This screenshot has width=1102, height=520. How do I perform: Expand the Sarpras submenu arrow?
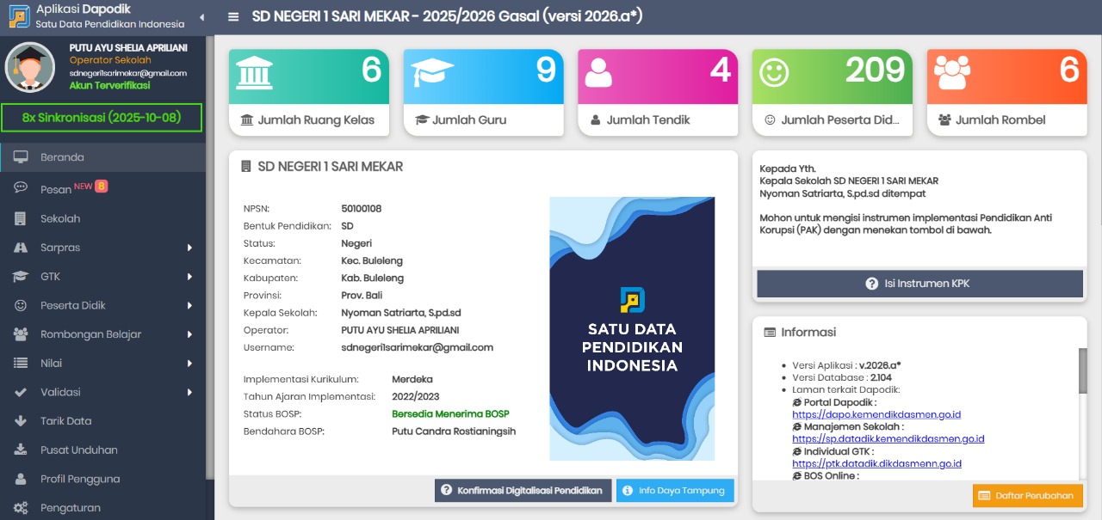[189, 248]
